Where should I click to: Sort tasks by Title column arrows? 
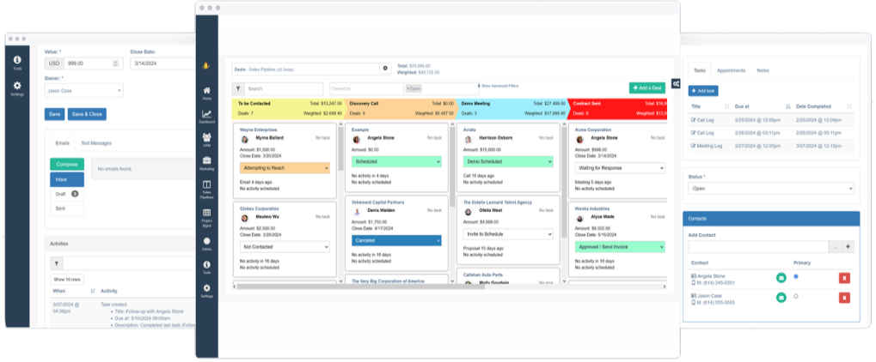(x=726, y=106)
